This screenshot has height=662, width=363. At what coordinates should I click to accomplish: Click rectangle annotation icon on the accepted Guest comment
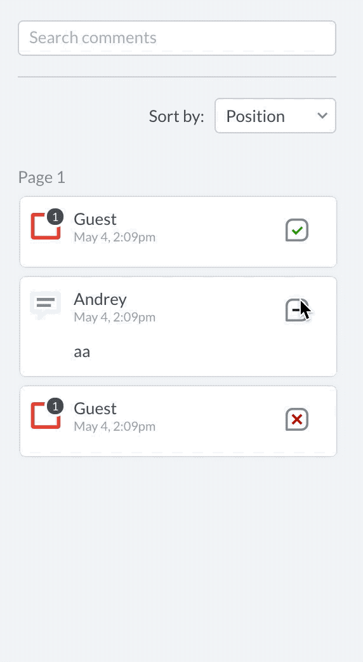(x=44, y=226)
